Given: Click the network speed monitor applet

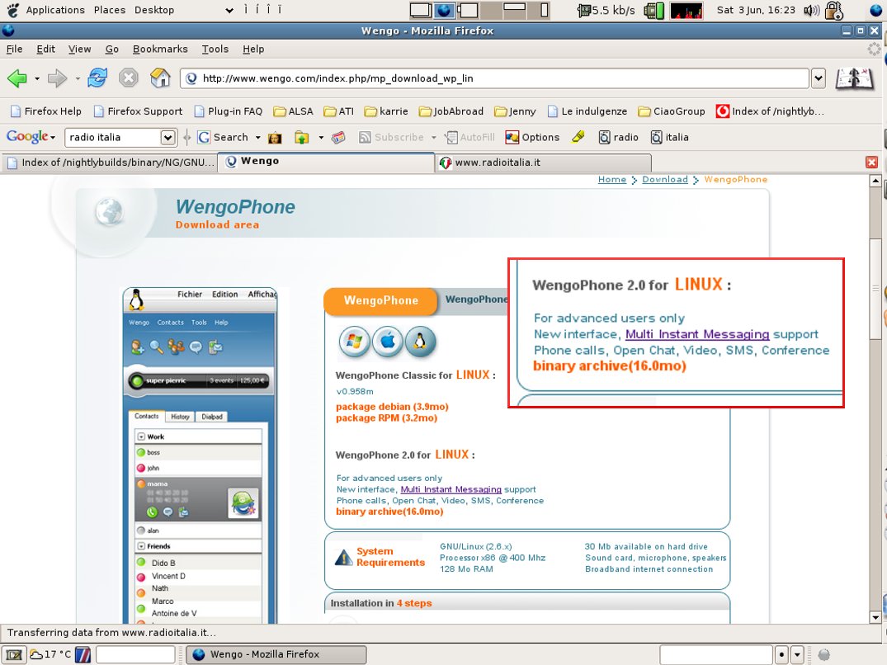Looking at the screenshot, I should pyautogui.click(x=606, y=10).
